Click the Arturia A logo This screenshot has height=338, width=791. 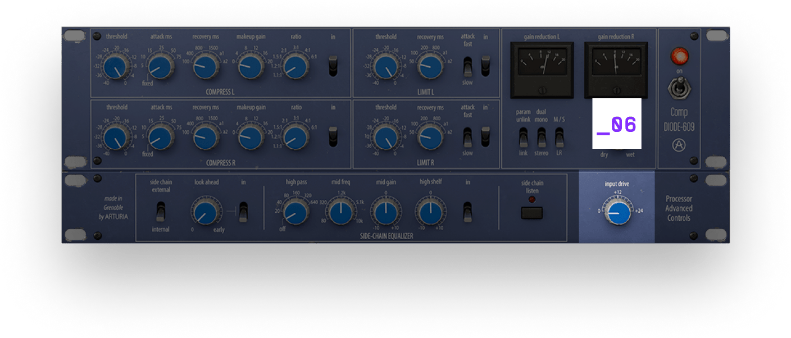679,145
